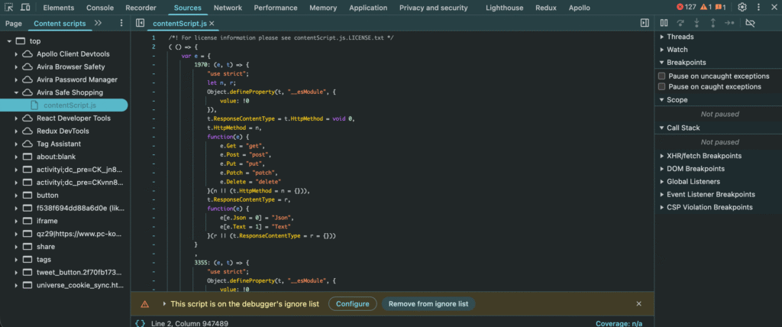Image resolution: width=782 pixels, height=327 pixels.
Task: Click the inspect element picker icon
Action: click(x=8, y=7)
